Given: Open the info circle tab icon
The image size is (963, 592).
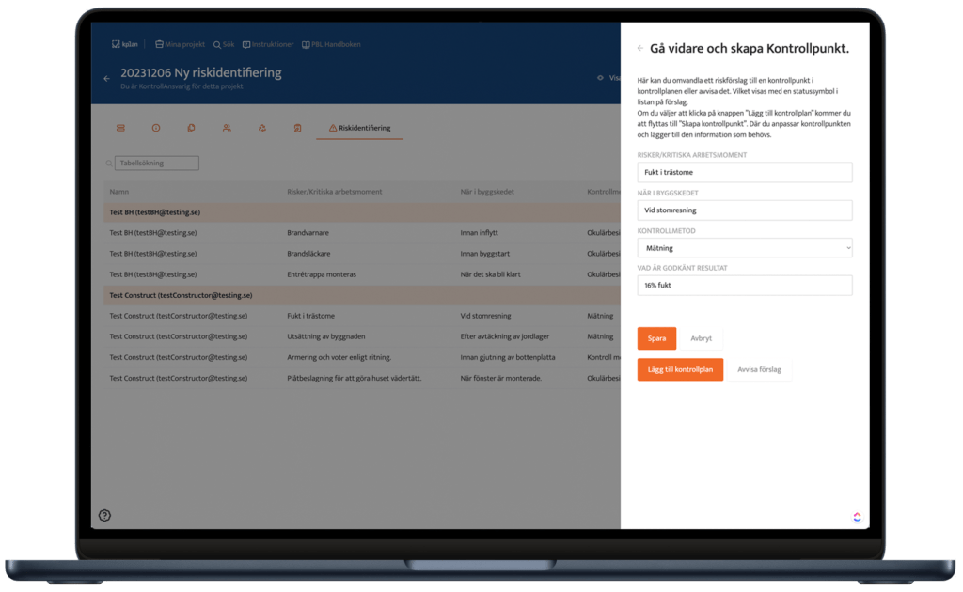Looking at the screenshot, I should (156, 128).
